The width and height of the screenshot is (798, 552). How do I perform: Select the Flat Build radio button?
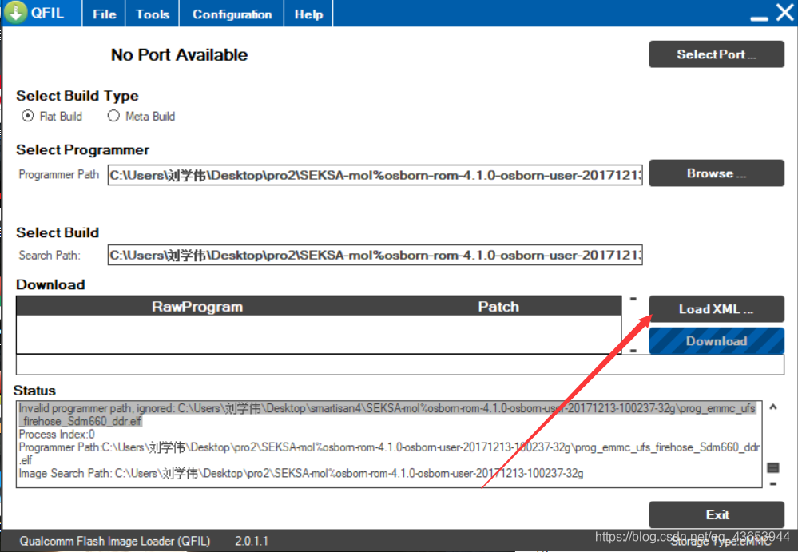pos(27,116)
